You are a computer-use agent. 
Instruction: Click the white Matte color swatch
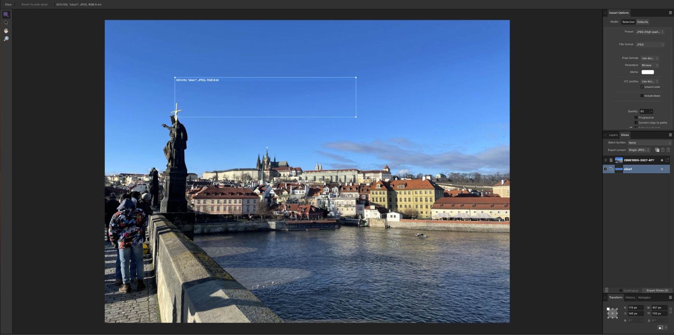(648, 72)
